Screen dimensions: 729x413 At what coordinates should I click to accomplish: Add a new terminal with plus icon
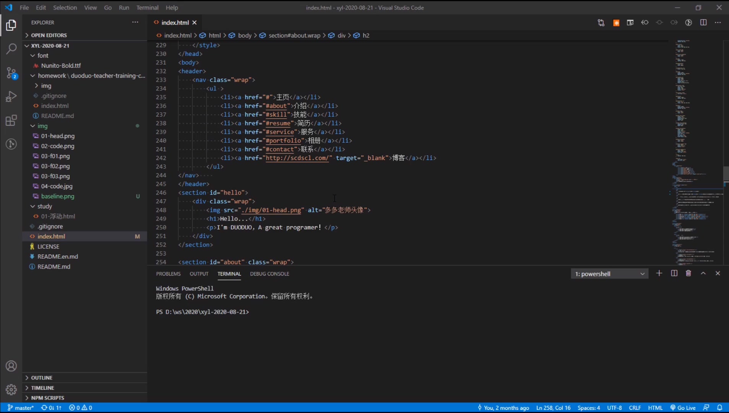point(659,273)
